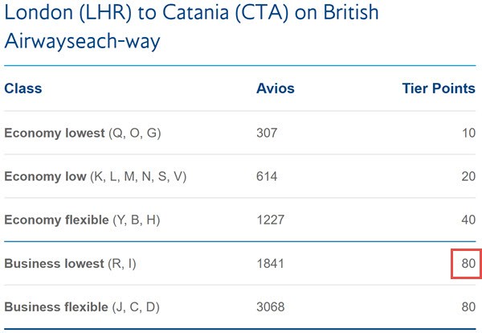
Task: Click the 10 tier points value
Action: point(468,133)
